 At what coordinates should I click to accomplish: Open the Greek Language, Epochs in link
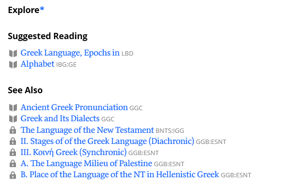coord(70,53)
